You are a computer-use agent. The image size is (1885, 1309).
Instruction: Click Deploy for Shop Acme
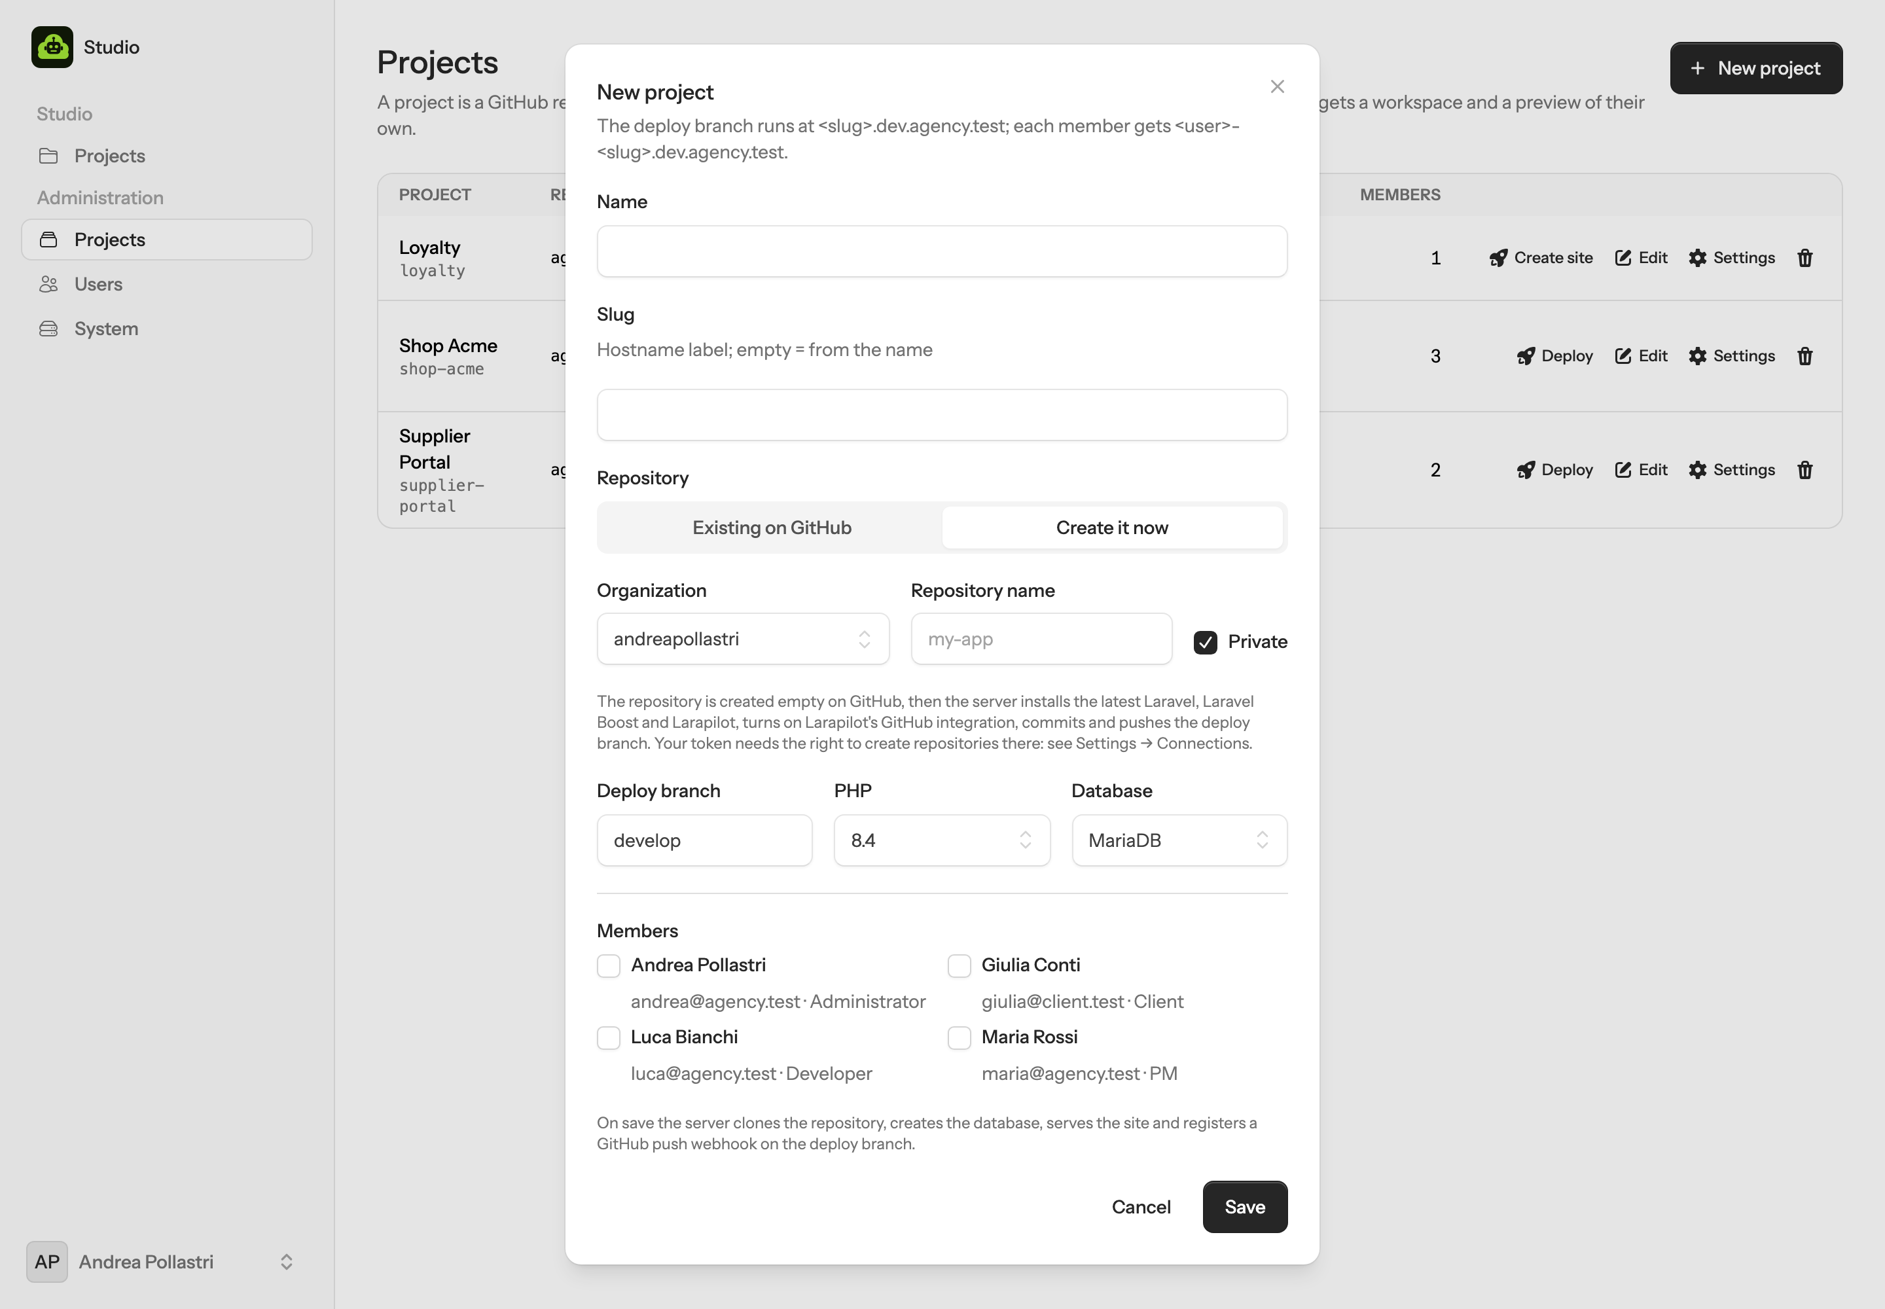[x=1554, y=356]
